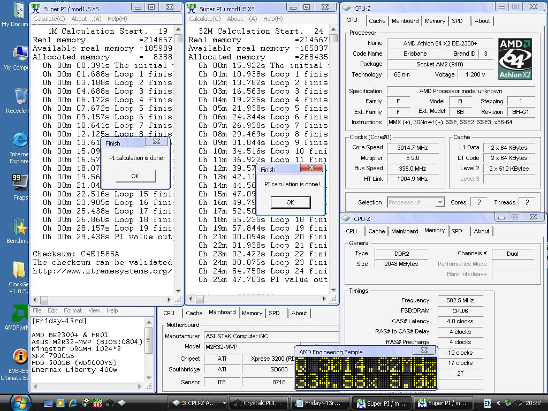Viewport: 548px width, 411px height.
Task: Select Memory tab in CPU-Z Mainboard window
Action: tap(252, 314)
